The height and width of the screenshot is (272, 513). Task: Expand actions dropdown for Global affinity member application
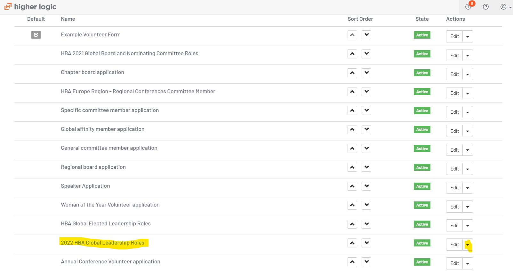(x=468, y=131)
